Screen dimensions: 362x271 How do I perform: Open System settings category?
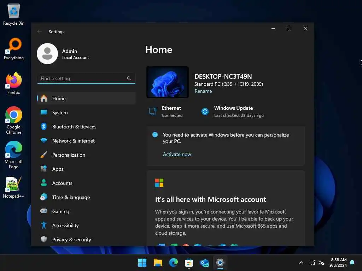point(86,113)
